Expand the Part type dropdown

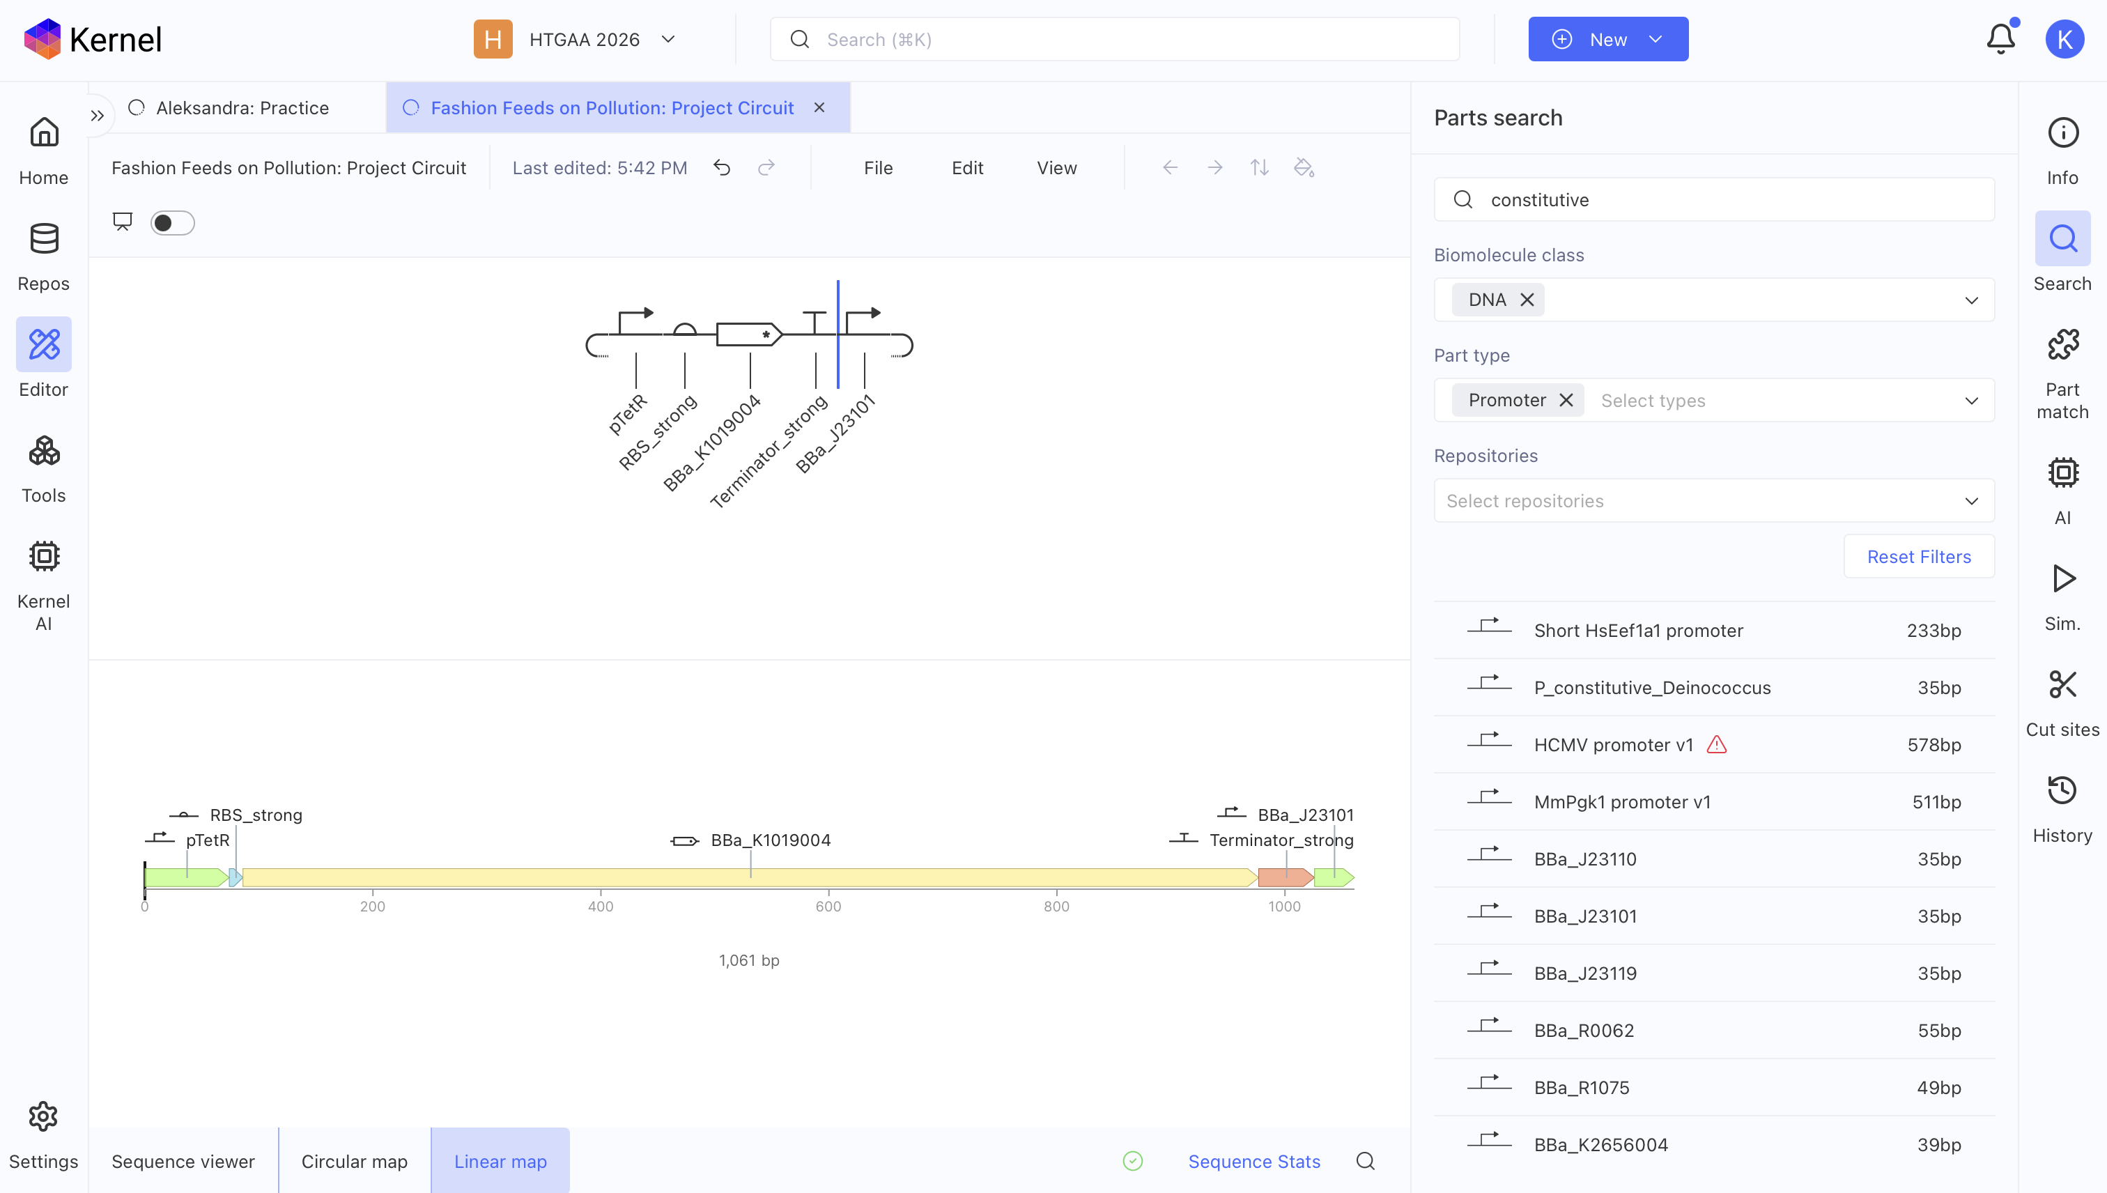(1971, 401)
